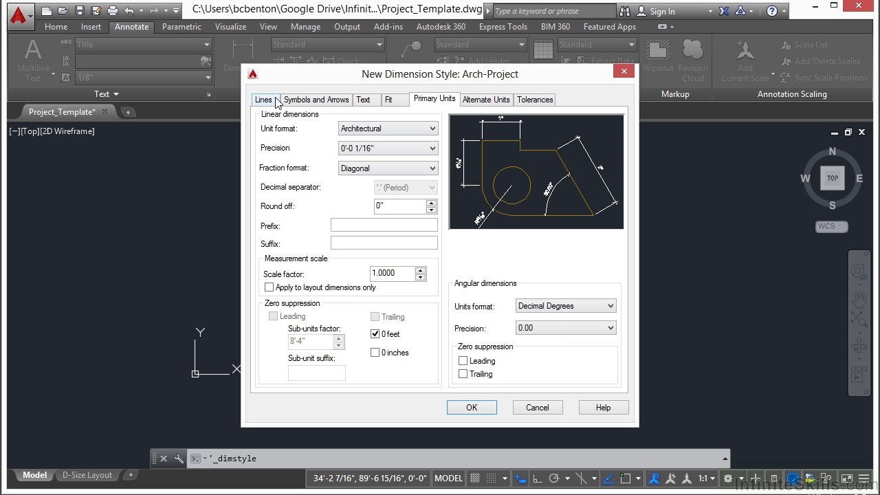The height and width of the screenshot is (495, 880).
Task: Open the WCS coordinate system dropdown
Action: (x=831, y=226)
